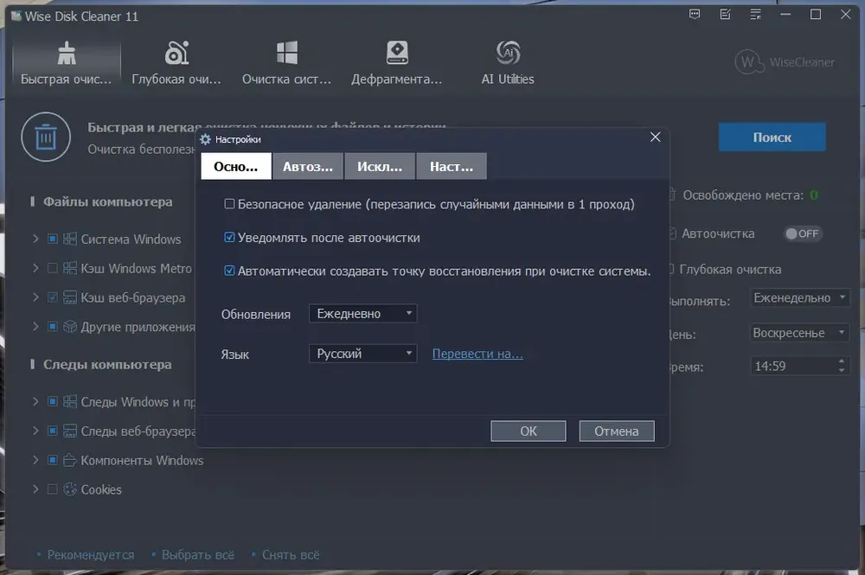Toggle the auto-clean OFF switch

click(x=802, y=233)
